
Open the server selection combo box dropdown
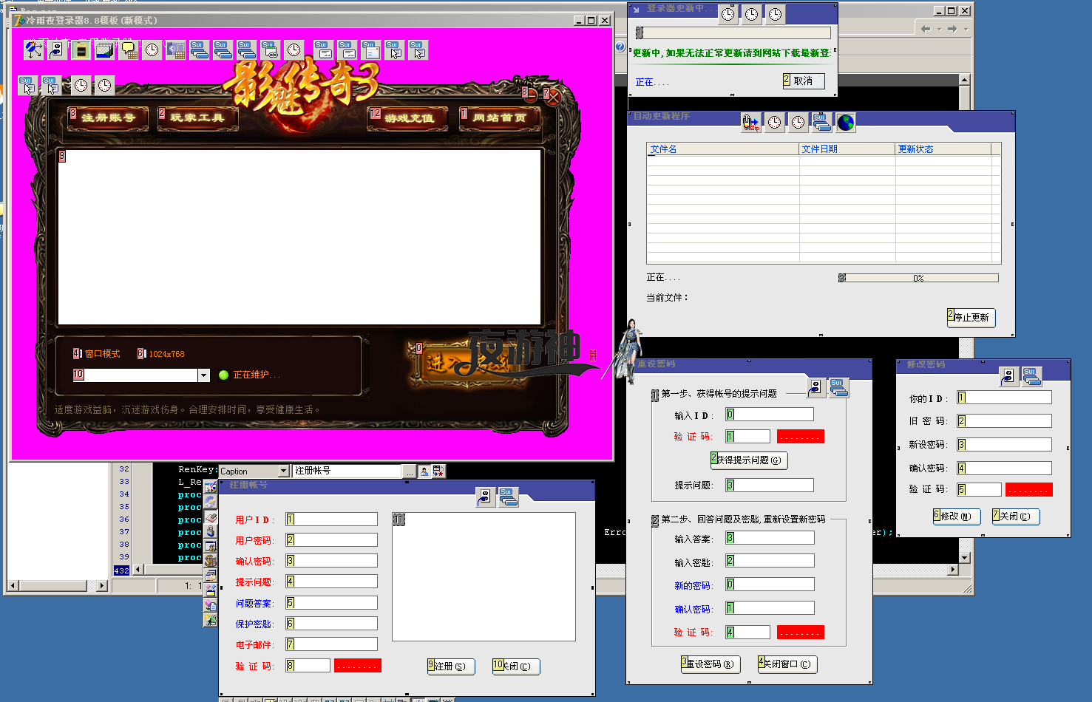coord(204,375)
